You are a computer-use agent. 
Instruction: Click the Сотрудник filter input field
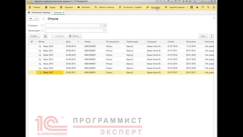point(73,25)
